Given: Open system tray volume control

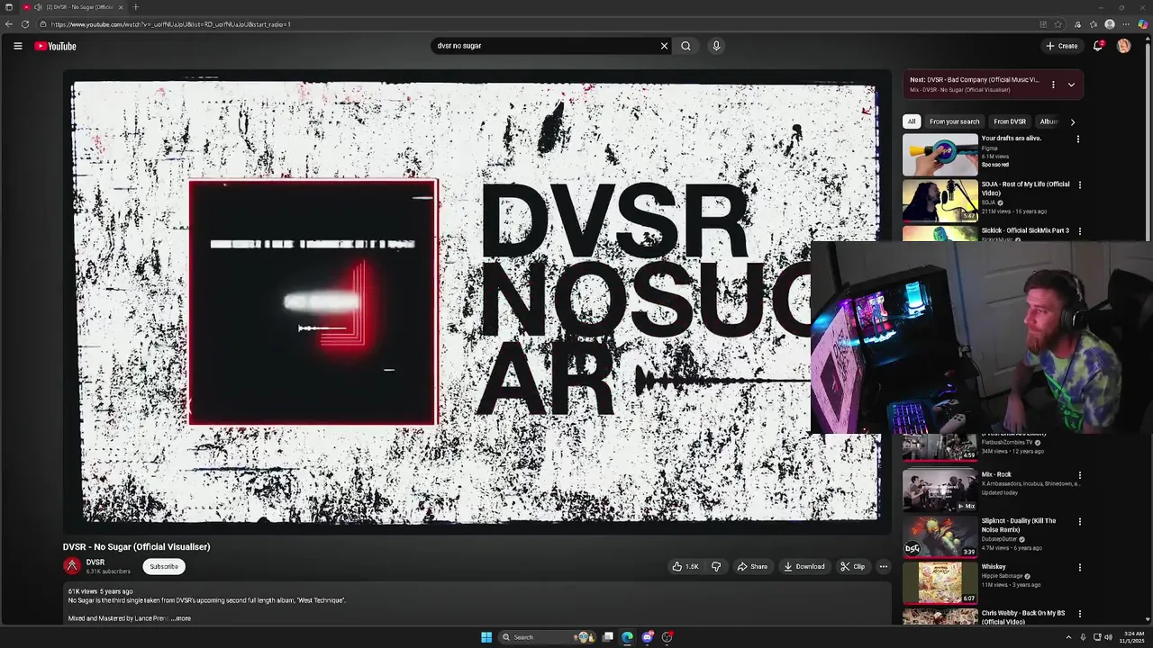Looking at the screenshot, I should (1108, 637).
